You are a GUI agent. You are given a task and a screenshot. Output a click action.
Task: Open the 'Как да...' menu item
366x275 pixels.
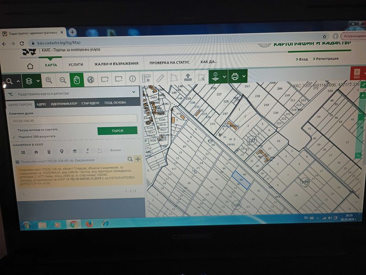tap(209, 62)
